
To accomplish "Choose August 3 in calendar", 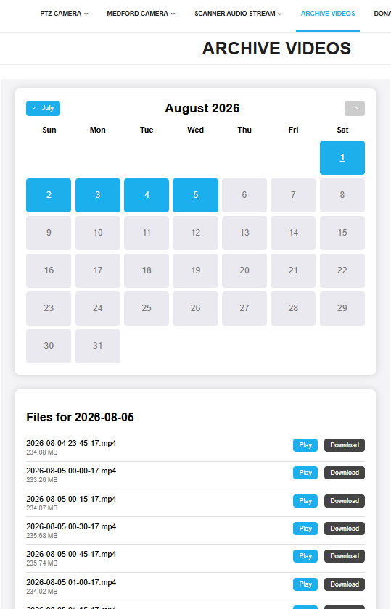I will [x=97, y=195].
